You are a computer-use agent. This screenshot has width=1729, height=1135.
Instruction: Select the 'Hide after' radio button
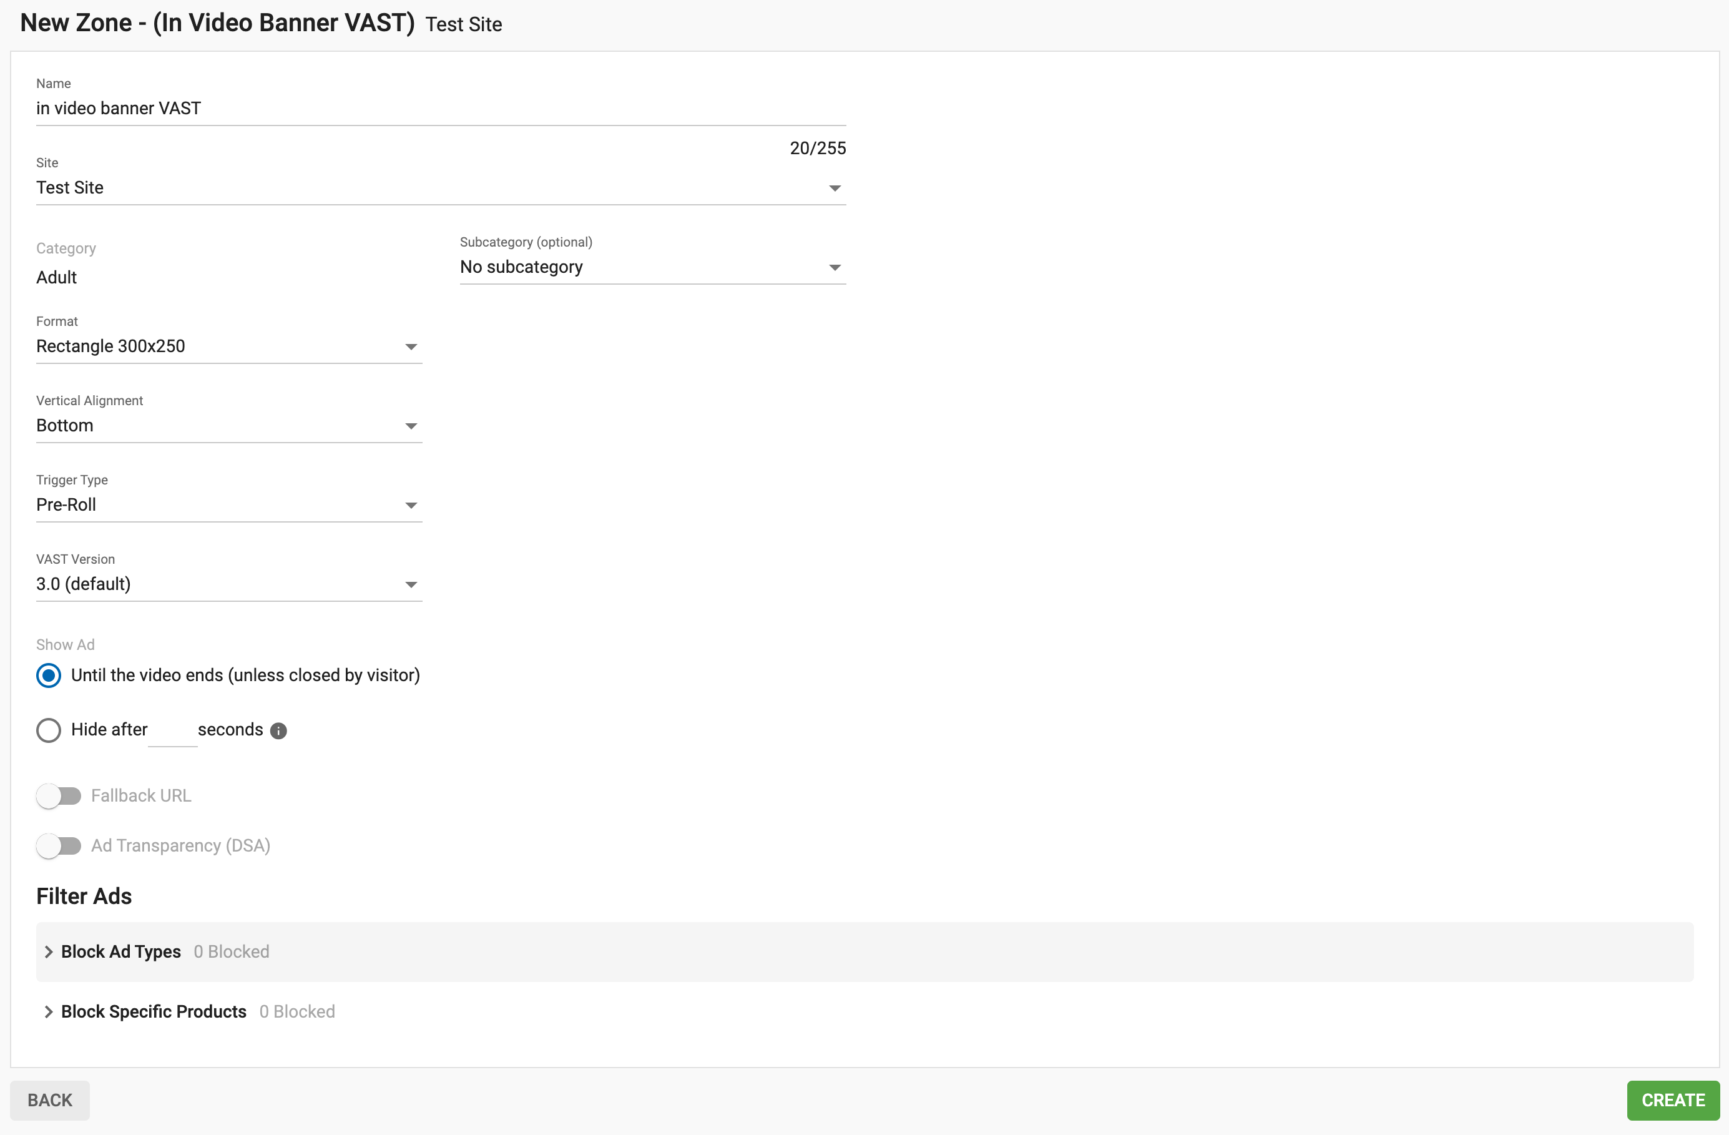coord(49,730)
